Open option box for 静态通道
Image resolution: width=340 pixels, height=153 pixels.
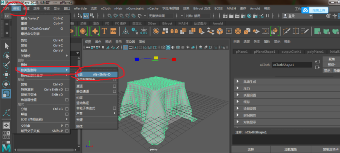pos(114,91)
